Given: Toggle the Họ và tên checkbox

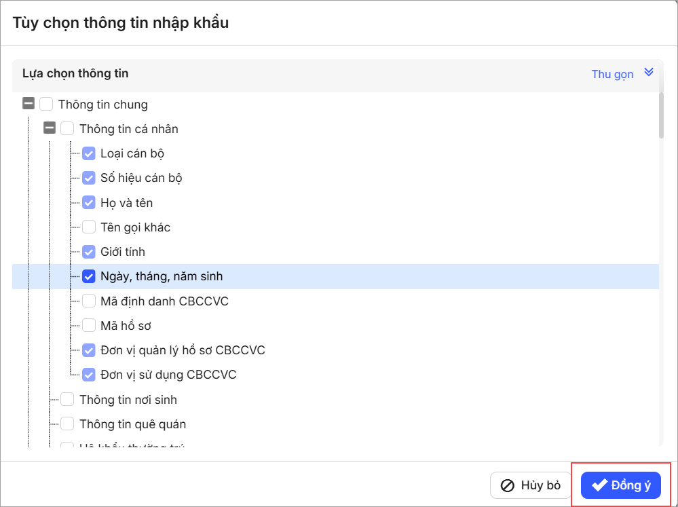Looking at the screenshot, I should click(89, 202).
